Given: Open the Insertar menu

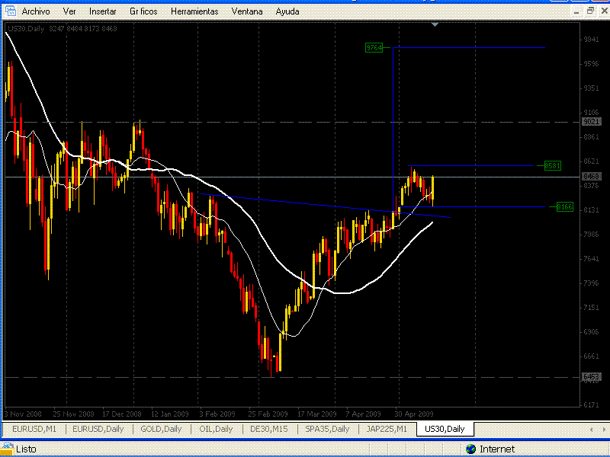Looking at the screenshot, I should click(x=103, y=11).
